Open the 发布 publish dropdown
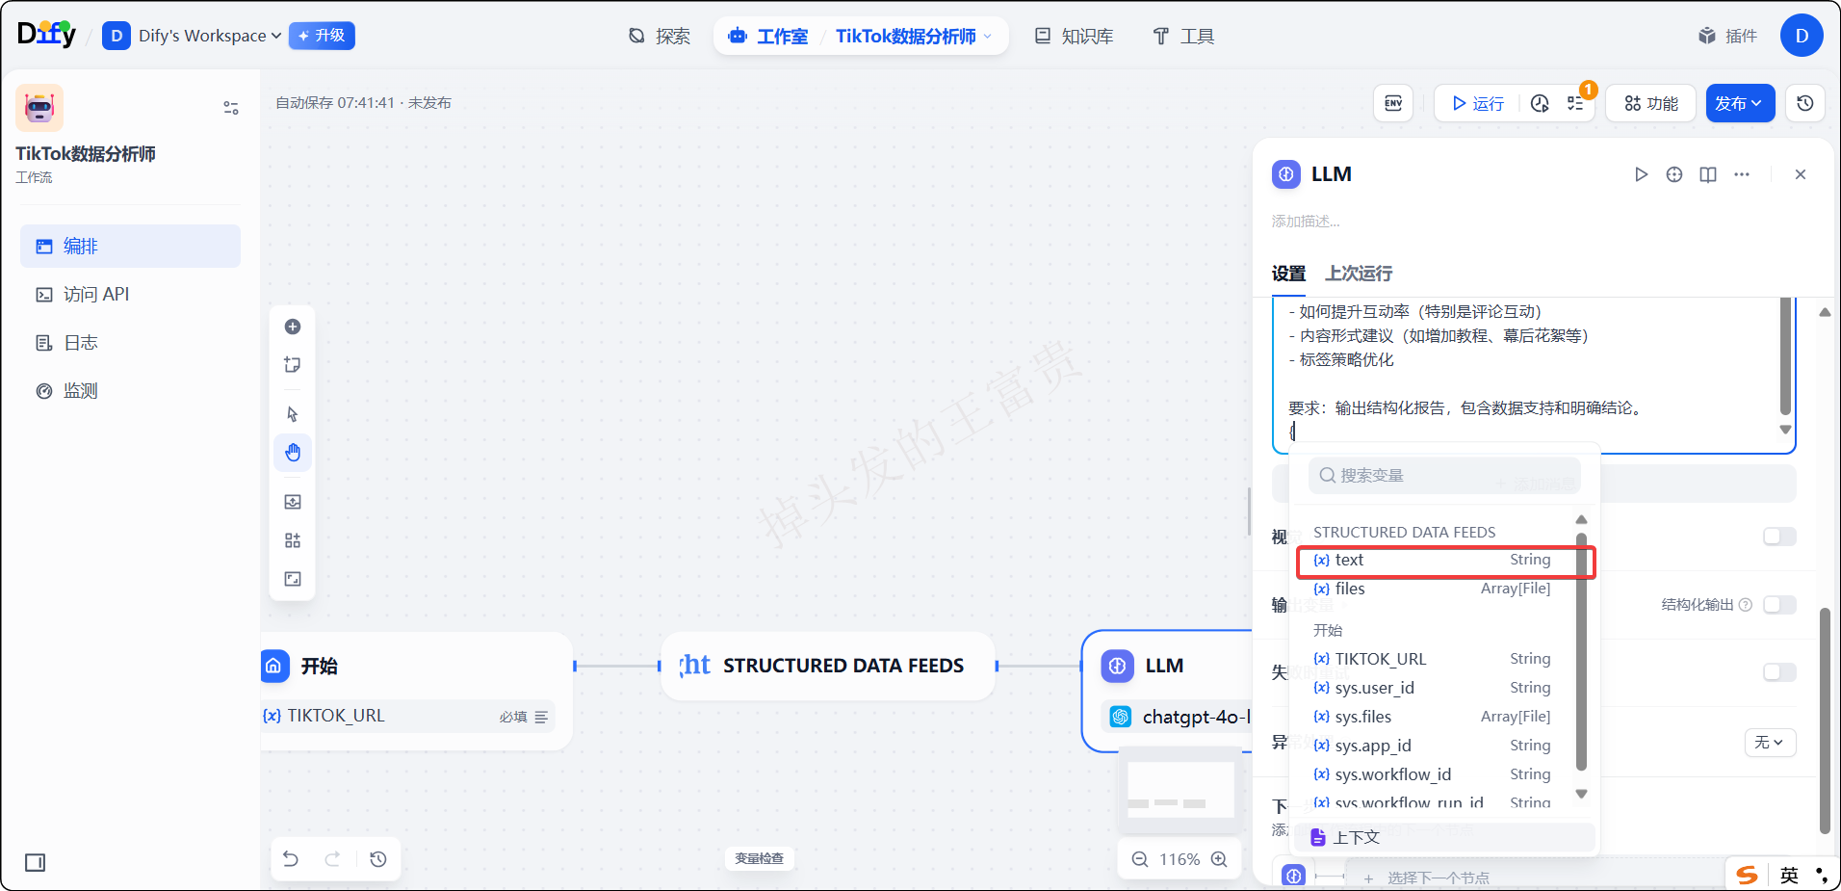Image resolution: width=1841 pixels, height=891 pixels. (x=1740, y=103)
